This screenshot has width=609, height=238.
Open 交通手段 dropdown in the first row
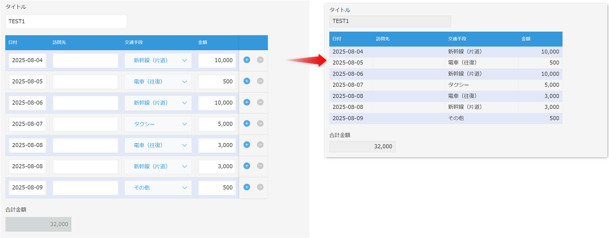tap(158, 60)
